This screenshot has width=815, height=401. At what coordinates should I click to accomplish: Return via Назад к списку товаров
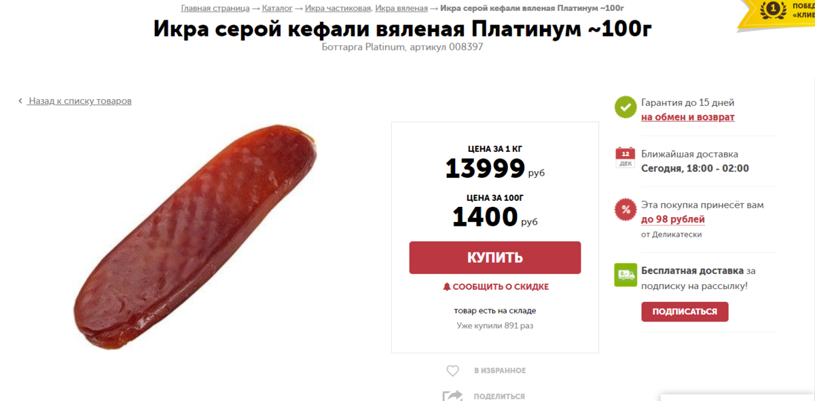(79, 101)
